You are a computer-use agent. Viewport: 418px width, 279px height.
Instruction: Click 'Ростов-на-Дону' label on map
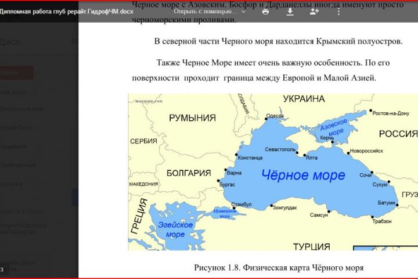click(x=391, y=113)
